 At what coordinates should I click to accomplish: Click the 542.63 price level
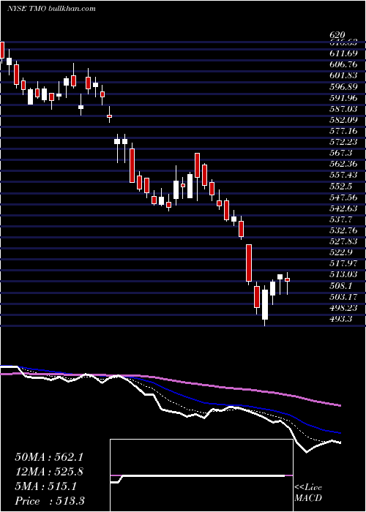tap(343, 208)
